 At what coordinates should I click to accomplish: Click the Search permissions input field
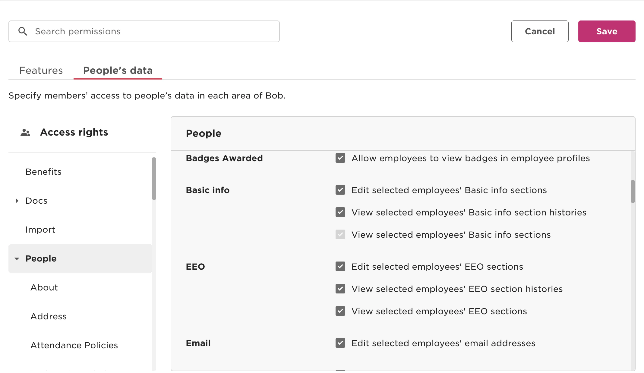[145, 31]
